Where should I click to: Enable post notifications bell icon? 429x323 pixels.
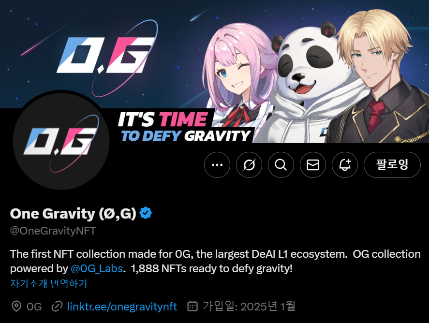coord(345,165)
